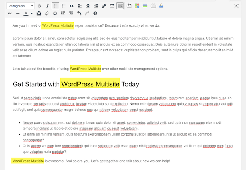Click the 'Neque porro quisquam' bullet item
246x170 pixels.
[122, 125]
